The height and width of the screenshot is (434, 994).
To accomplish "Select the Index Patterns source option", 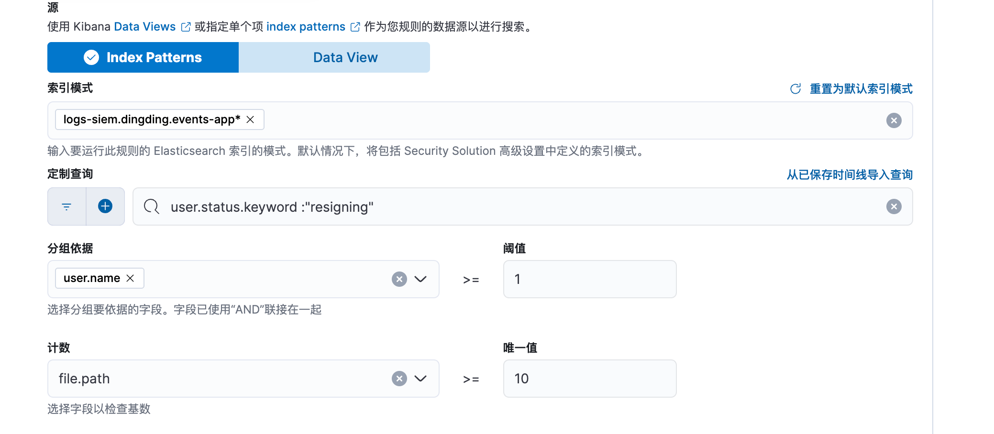I will 143,57.
